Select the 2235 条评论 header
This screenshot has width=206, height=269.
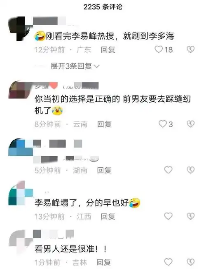point(103,7)
